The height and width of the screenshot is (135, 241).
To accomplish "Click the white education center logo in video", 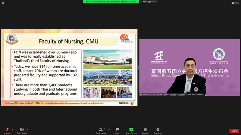I will point(159,57).
